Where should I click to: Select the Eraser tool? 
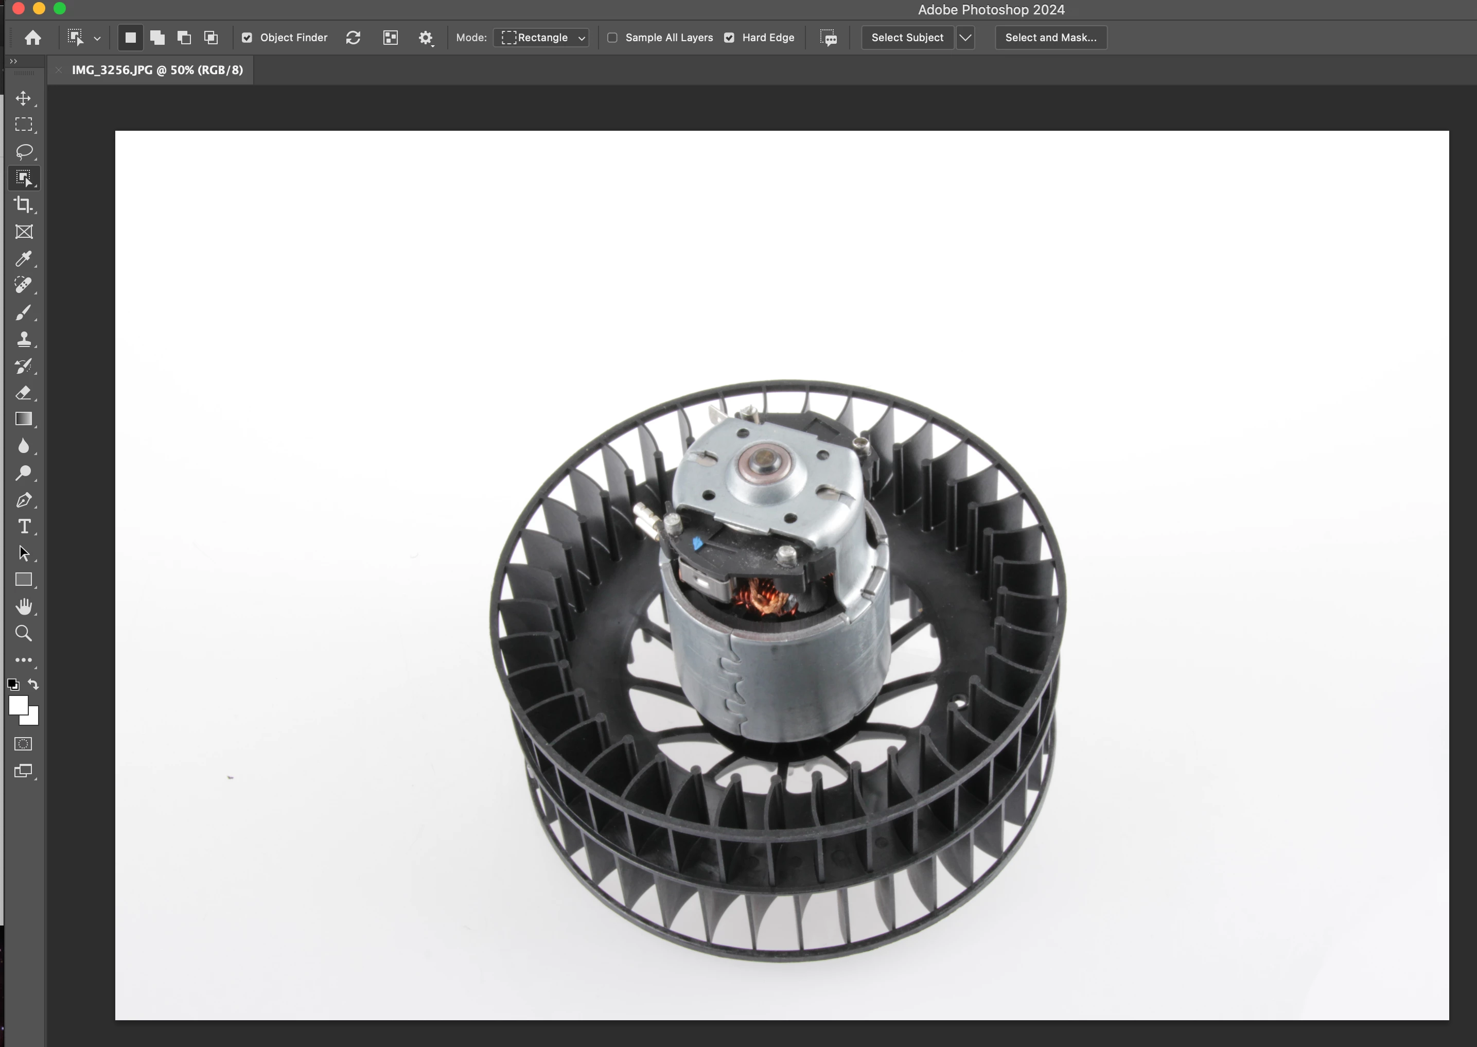pyautogui.click(x=24, y=393)
